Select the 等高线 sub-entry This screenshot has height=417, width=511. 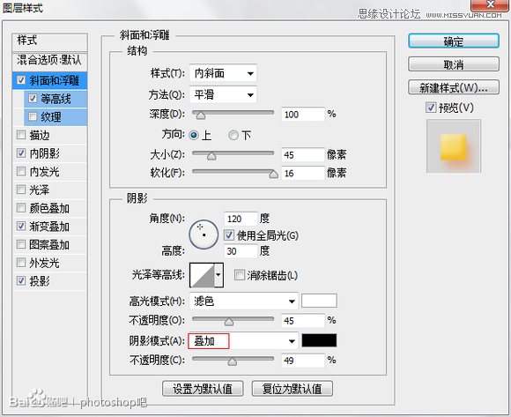pyautogui.click(x=56, y=99)
